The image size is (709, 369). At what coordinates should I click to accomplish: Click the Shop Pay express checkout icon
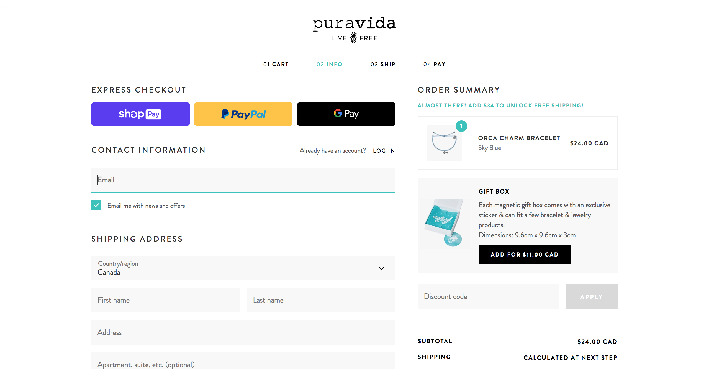140,114
